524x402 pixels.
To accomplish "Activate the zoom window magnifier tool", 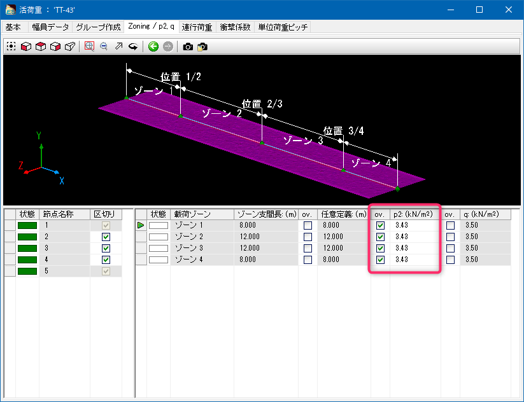I will point(89,46).
